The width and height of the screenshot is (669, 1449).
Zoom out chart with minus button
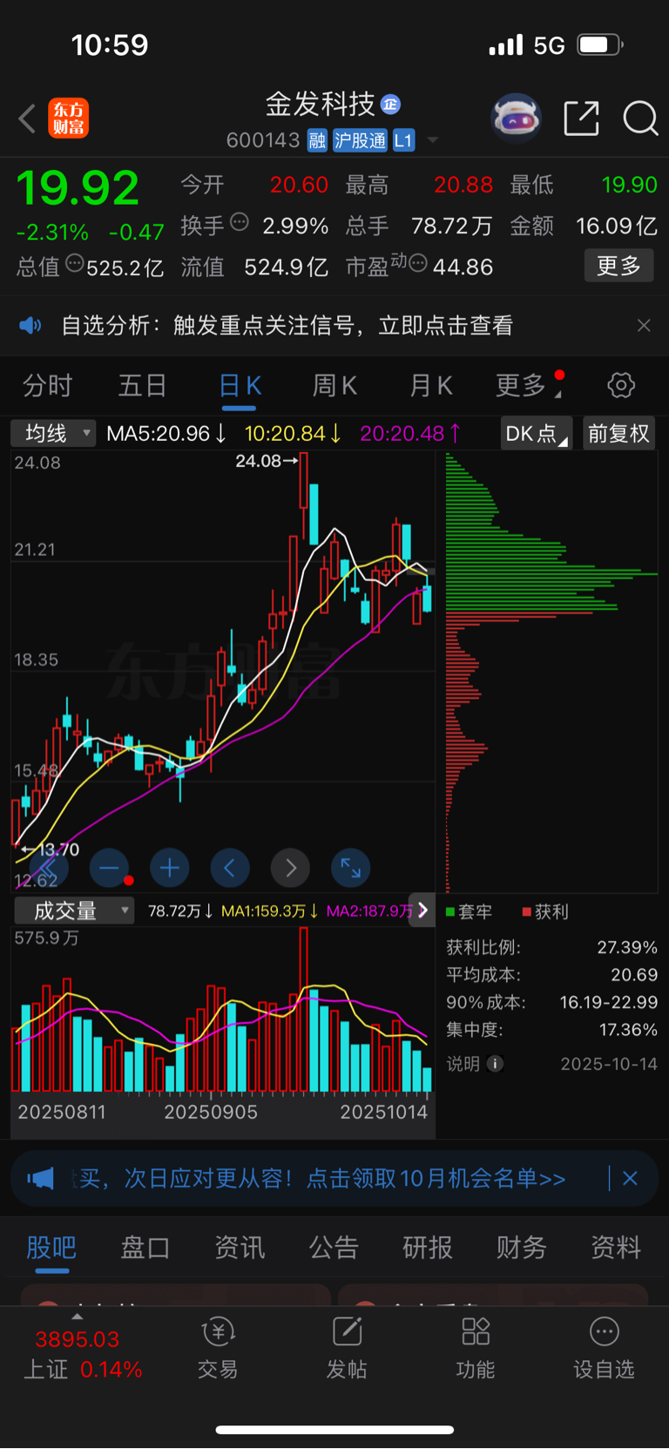[109, 868]
